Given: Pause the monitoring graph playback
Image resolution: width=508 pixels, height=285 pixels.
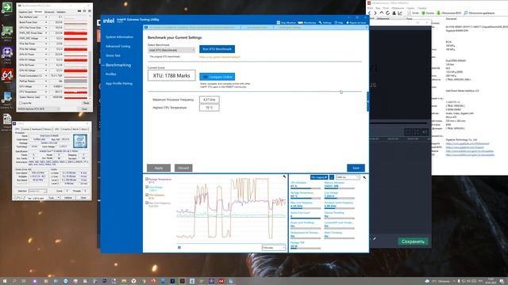Looking at the screenshot, I should tap(179, 248).
